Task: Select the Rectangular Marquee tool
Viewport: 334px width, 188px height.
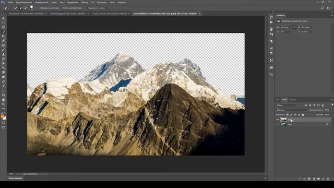Action: pyautogui.click(x=3, y=22)
